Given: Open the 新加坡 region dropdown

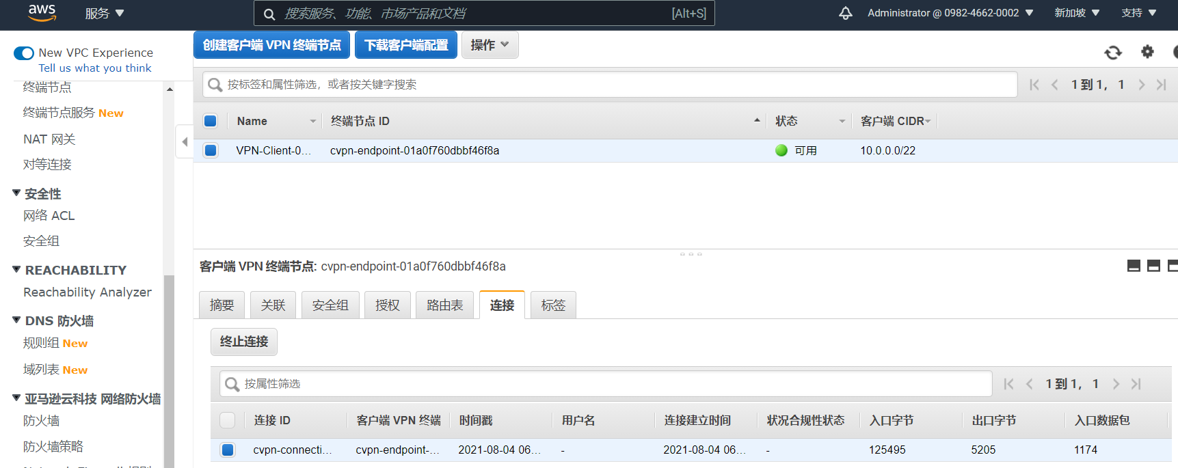Looking at the screenshot, I should click(x=1077, y=13).
